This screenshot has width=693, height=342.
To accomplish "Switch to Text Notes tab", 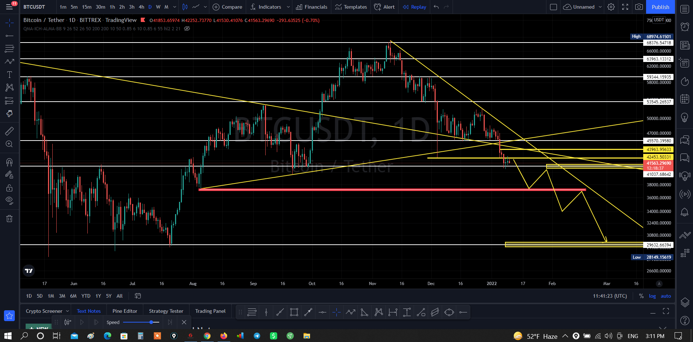I will tap(89, 311).
